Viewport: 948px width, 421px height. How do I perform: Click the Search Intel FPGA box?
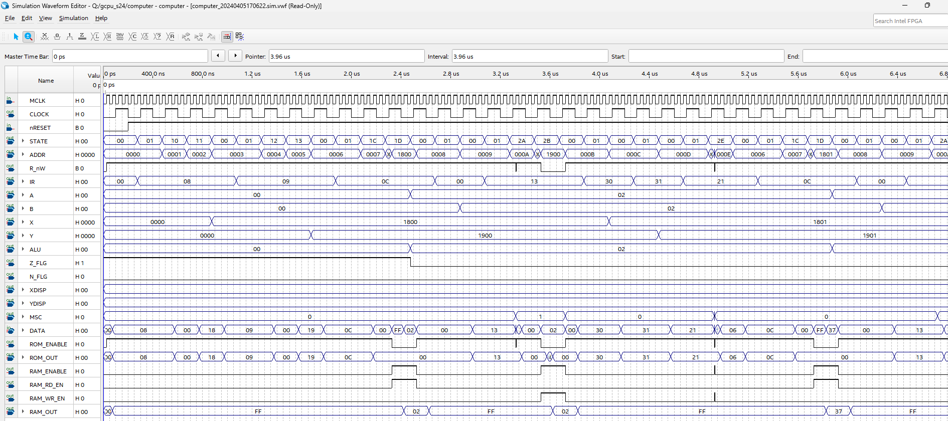pos(909,21)
